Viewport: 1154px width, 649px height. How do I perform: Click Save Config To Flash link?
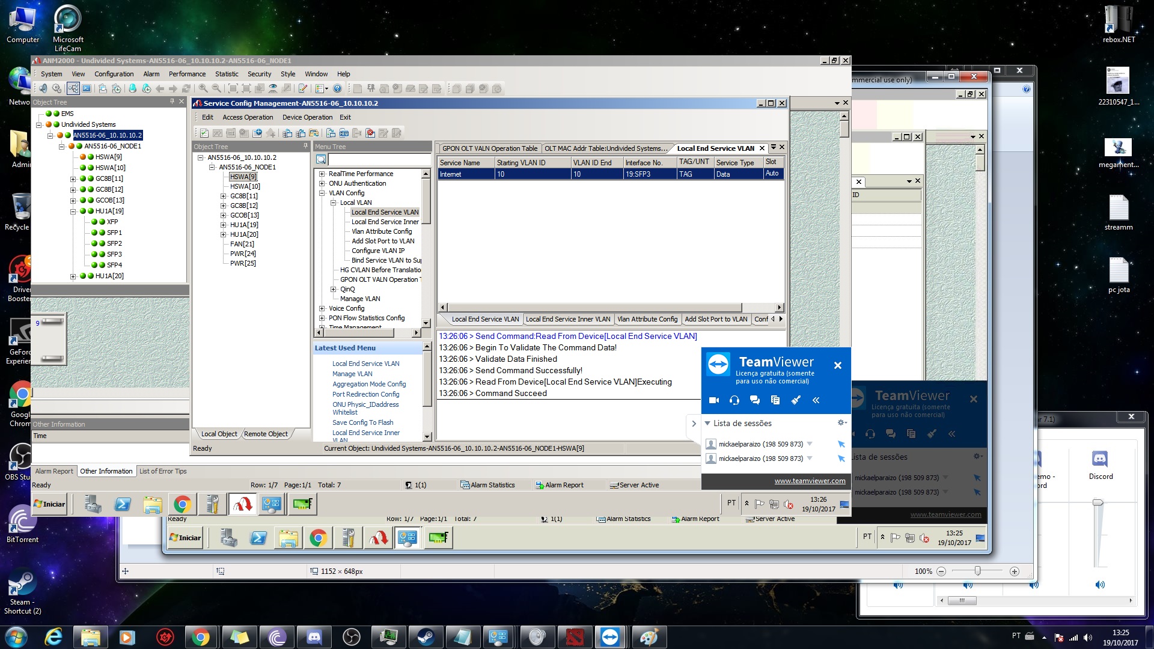pos(362,422)
